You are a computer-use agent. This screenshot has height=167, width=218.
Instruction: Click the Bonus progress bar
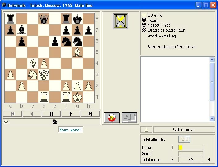point(190,147)
